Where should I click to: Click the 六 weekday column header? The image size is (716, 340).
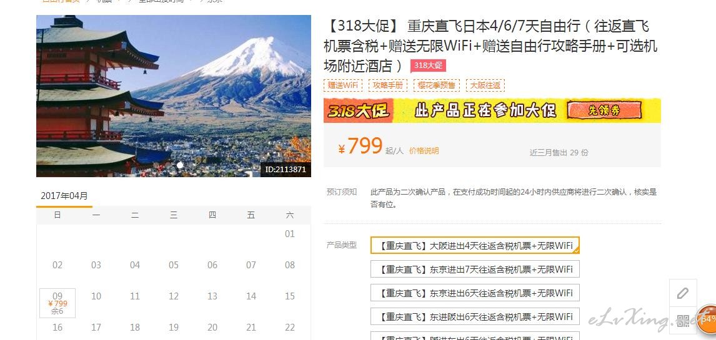pos(290,215)
